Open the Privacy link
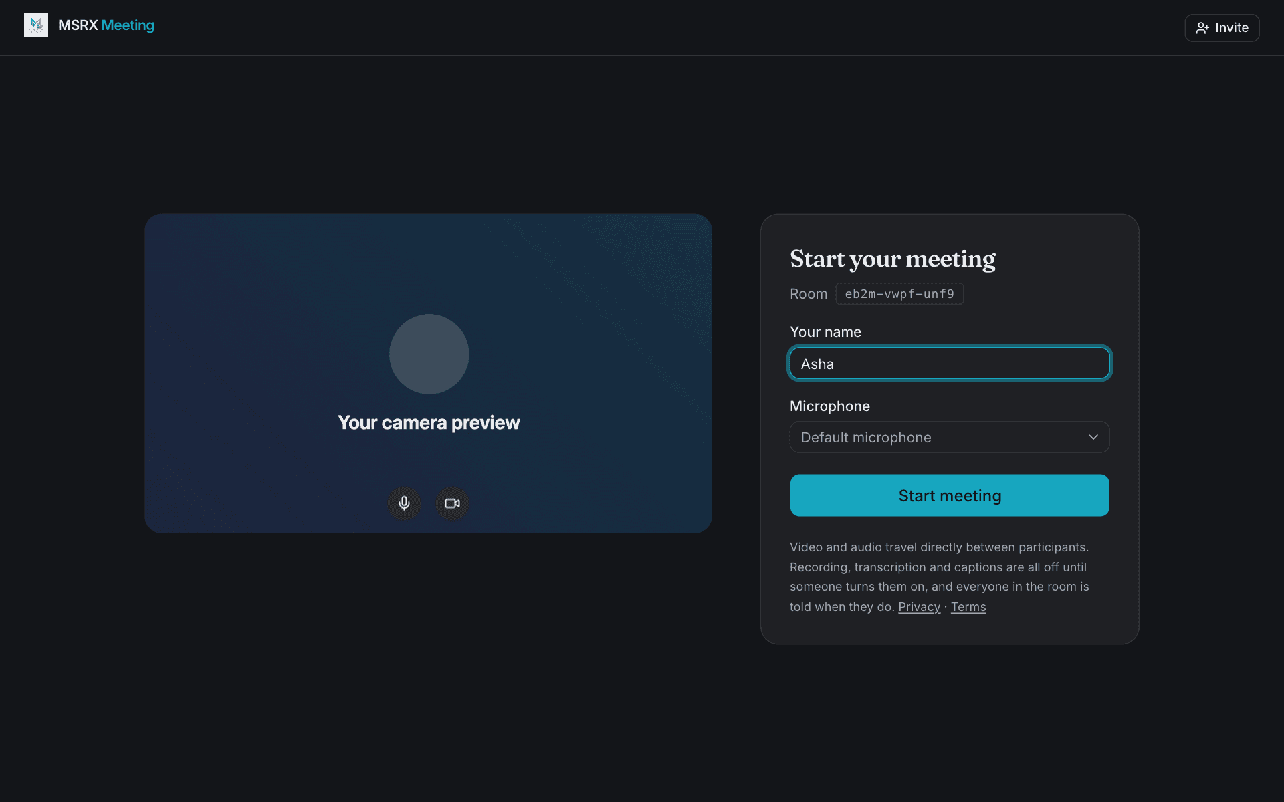Image resolution: width=1284 pixels, height=802 pixels. 919,607
